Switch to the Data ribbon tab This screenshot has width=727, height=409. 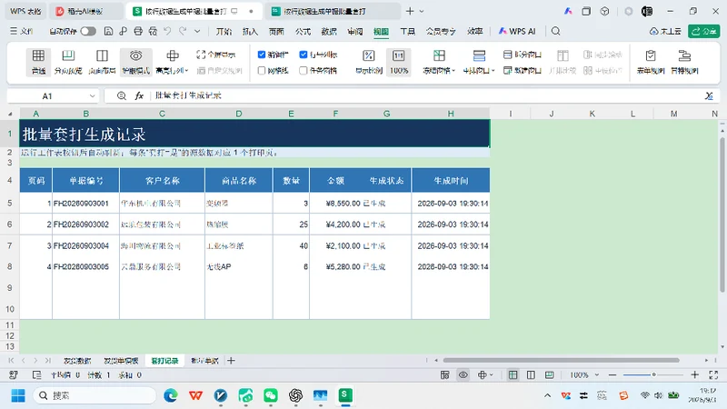[x=329, y=31]
